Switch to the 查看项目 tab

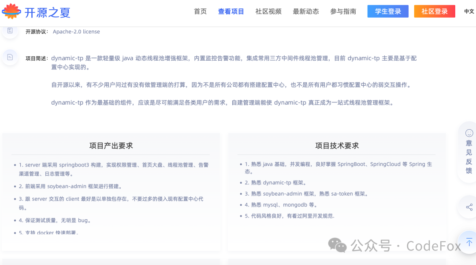pos(231,11)
